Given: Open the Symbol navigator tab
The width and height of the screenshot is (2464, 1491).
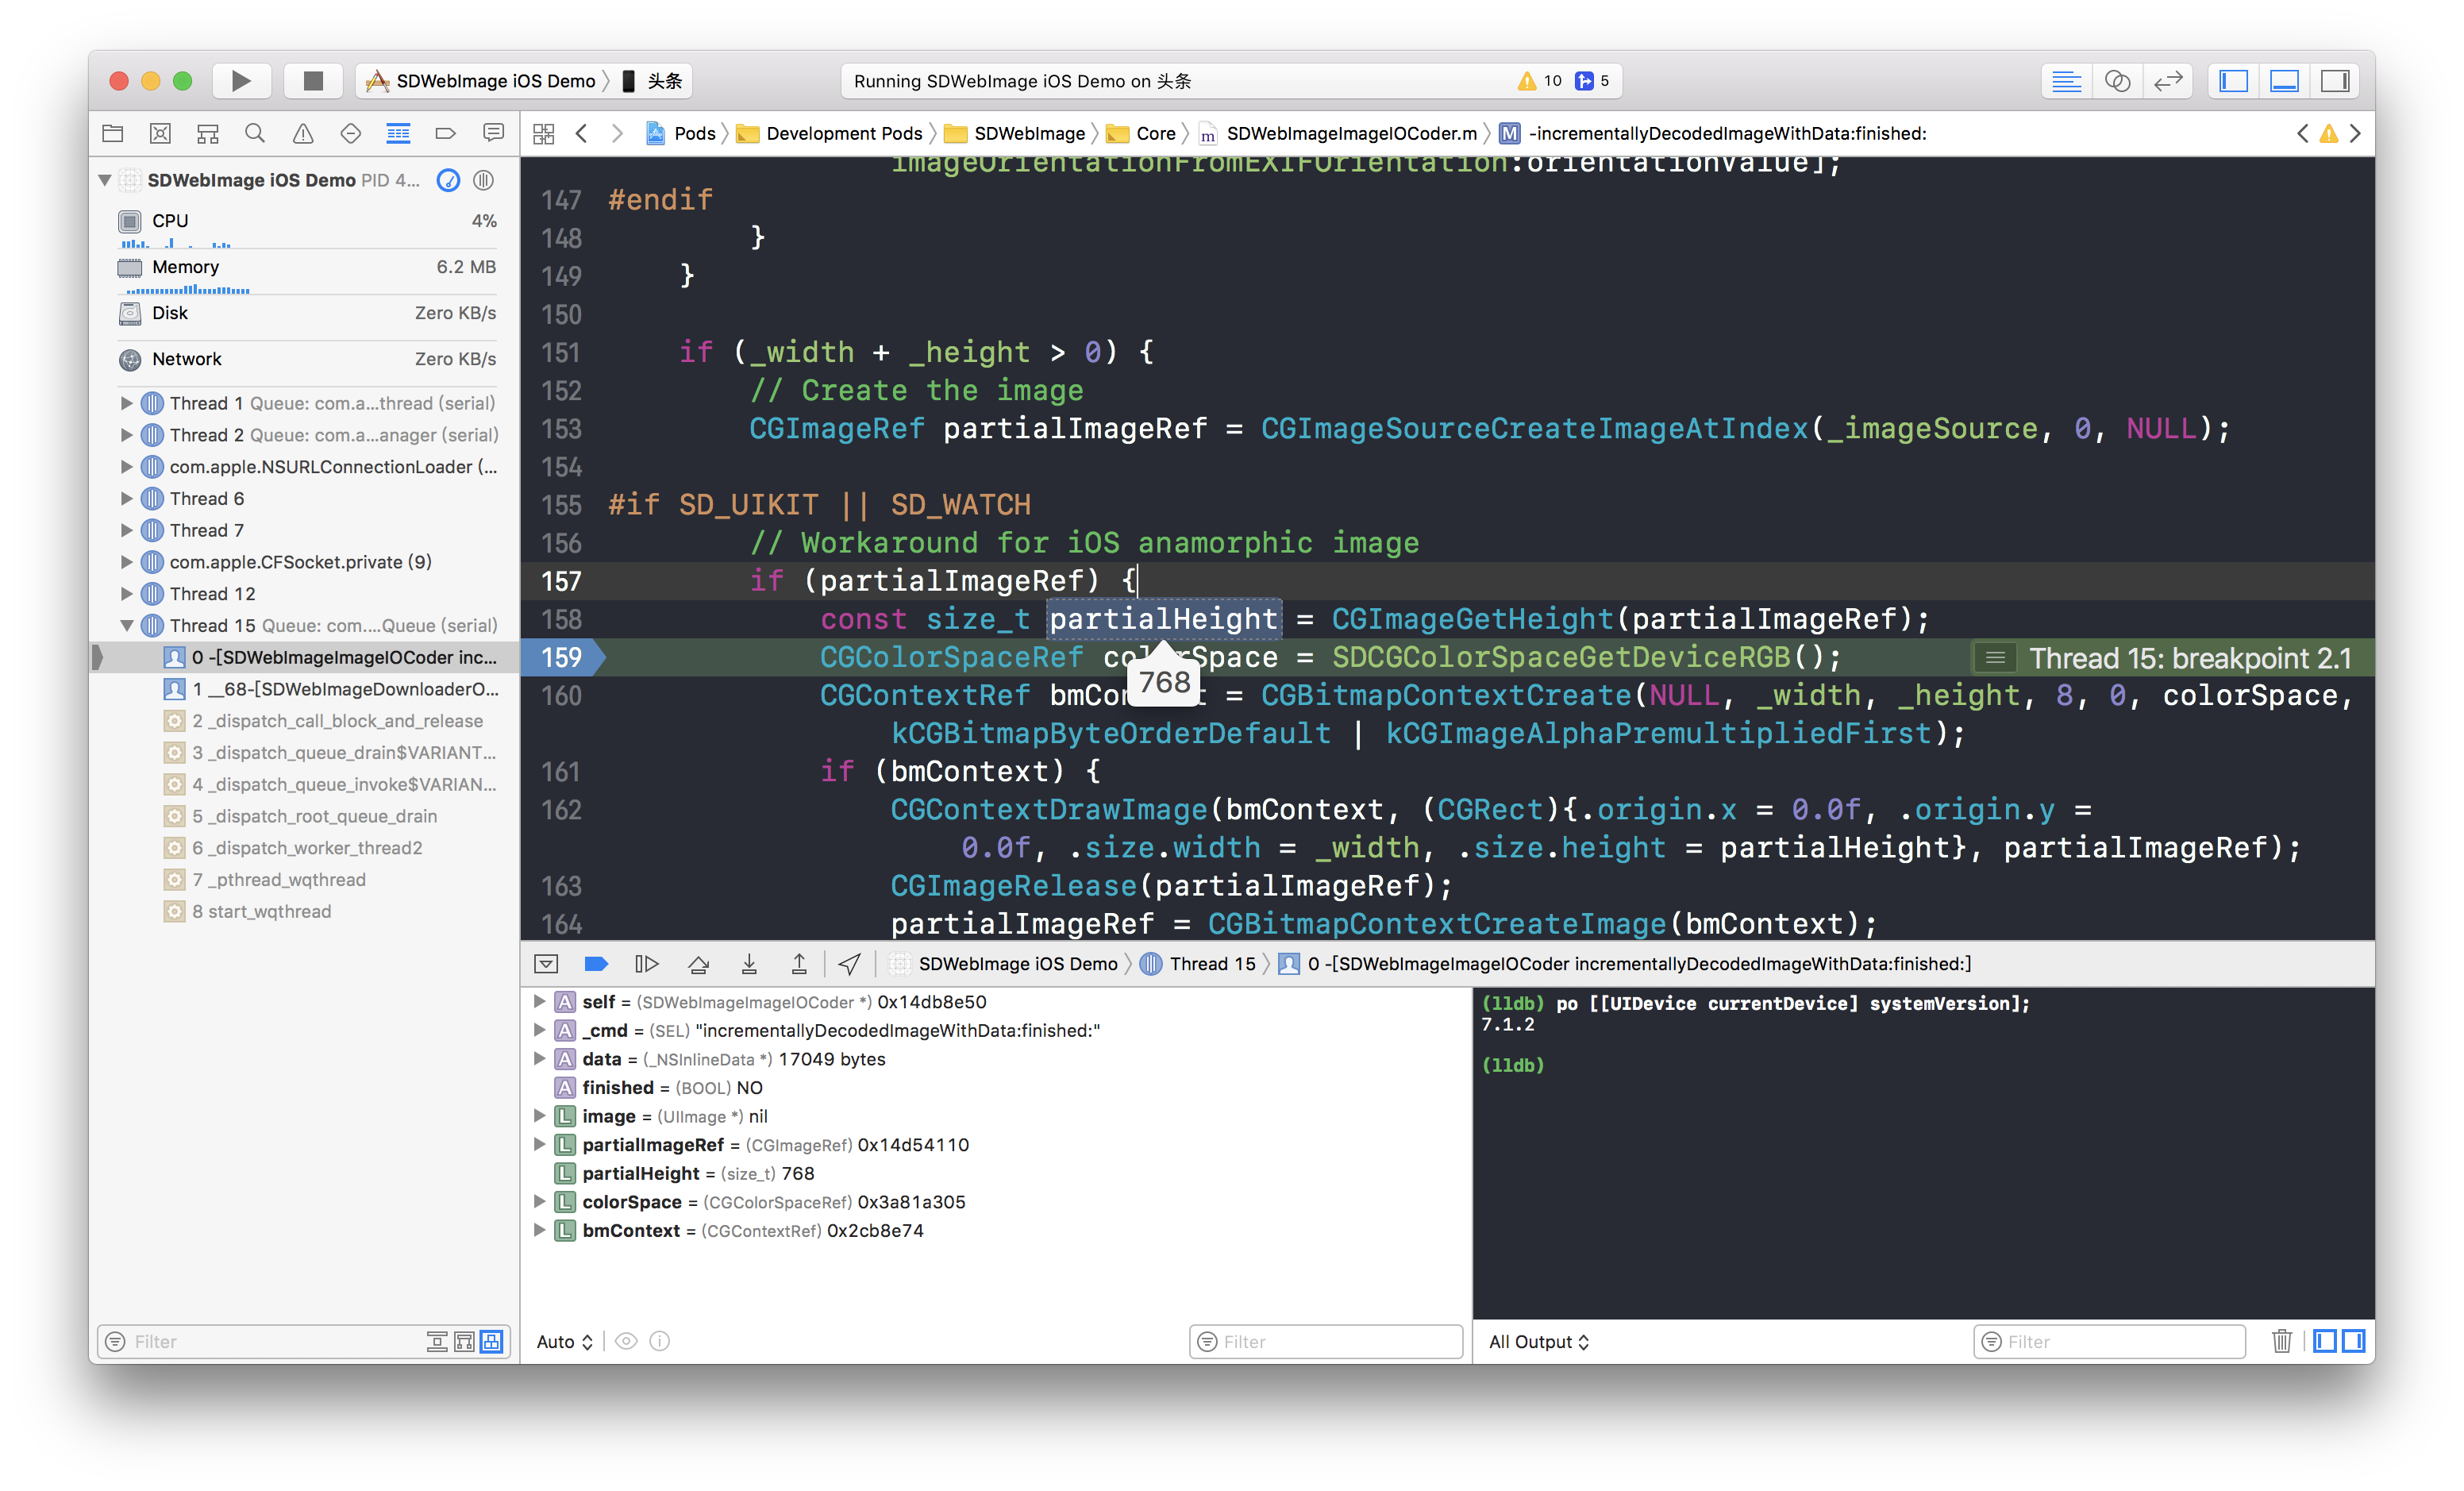Looking at the screenshot, I should (x=208, y=133).
